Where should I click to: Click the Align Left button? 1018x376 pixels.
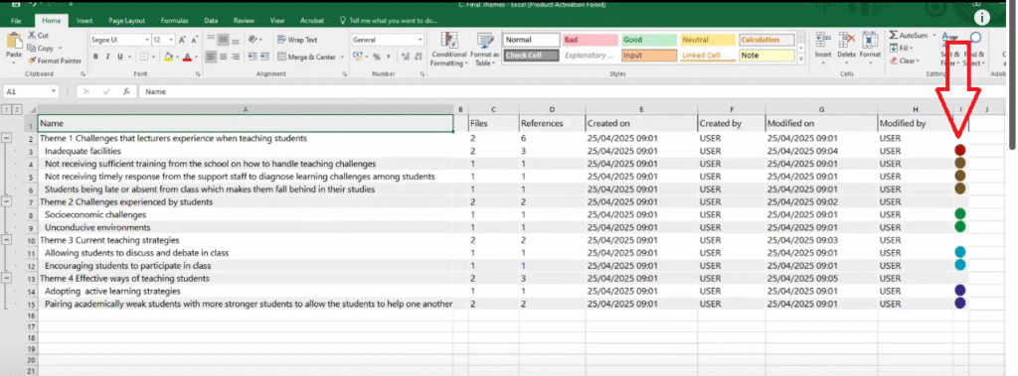(x=211, y=58)
